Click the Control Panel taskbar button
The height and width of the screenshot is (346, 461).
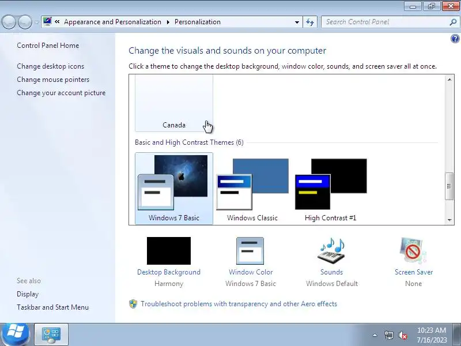coord(51,334)
